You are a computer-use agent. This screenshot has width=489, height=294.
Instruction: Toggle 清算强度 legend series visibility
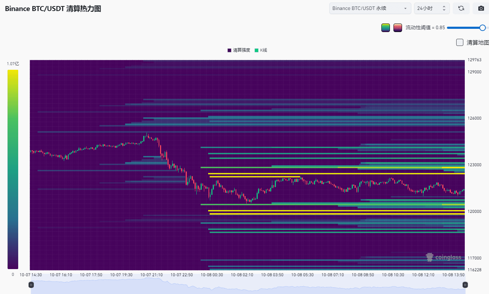coord(239,50)
